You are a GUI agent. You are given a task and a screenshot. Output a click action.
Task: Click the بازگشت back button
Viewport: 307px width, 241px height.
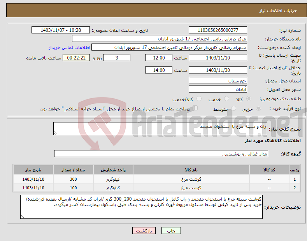(x=144, y=231)
